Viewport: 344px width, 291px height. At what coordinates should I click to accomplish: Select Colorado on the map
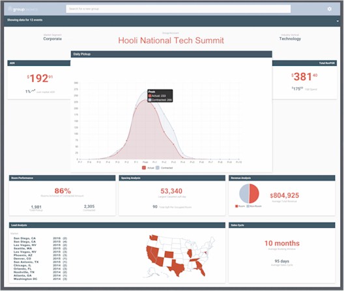click(169, 255)
